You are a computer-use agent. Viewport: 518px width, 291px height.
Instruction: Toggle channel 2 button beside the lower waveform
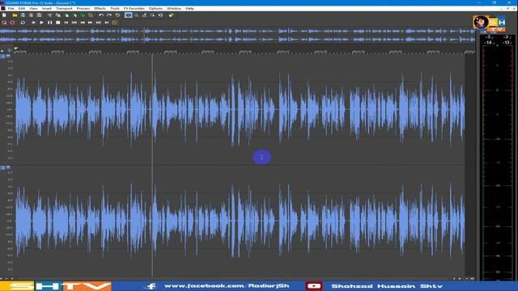coord(2,167)
